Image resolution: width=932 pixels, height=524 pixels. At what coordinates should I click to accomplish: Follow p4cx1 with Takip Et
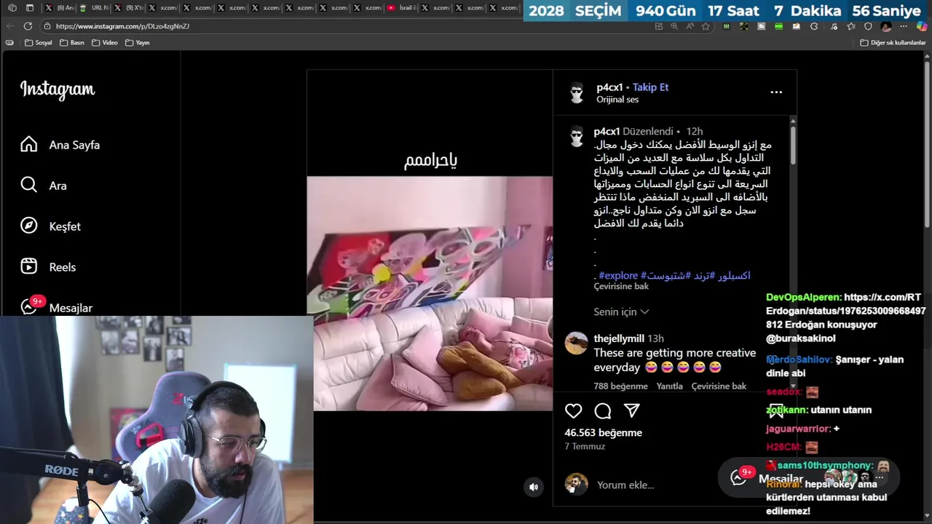(x=650, y=87)
